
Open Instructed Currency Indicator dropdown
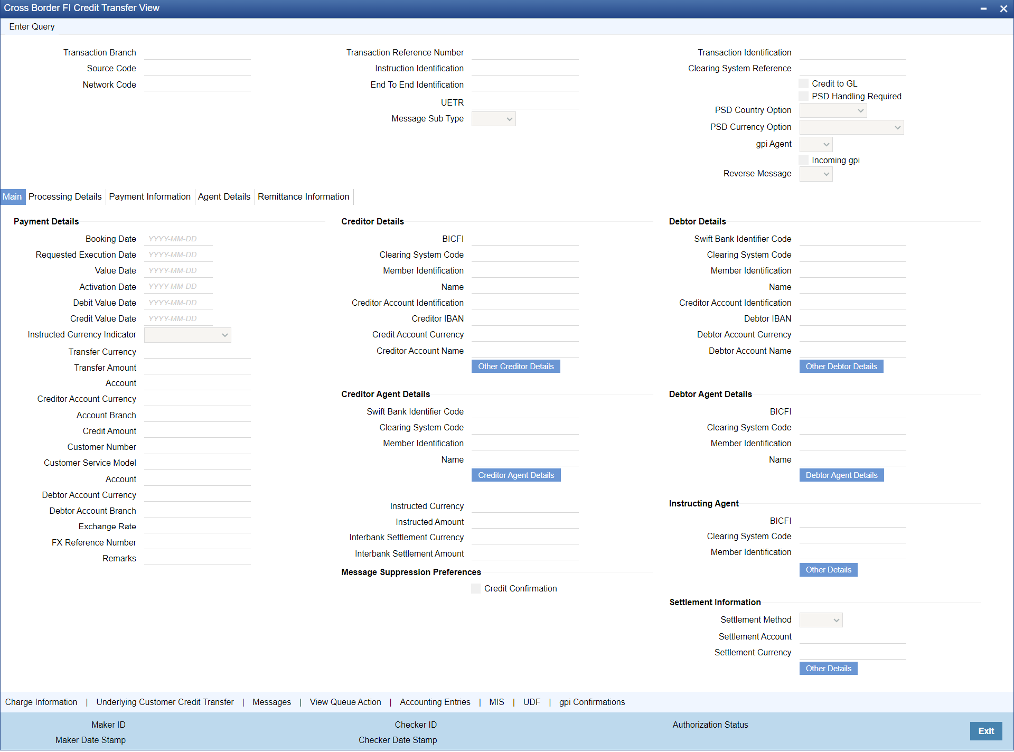click(x=187, y=335)
